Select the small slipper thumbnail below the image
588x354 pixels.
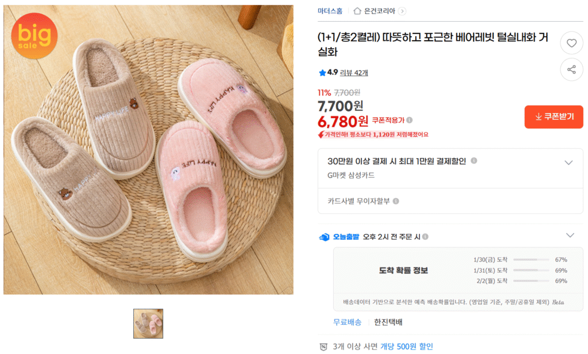(148, 324)
